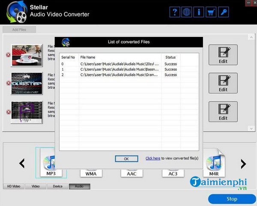Click the globe language icon
Image resolution: width=257 pixels, height=206 pixels.
click(x=187, y=12)
